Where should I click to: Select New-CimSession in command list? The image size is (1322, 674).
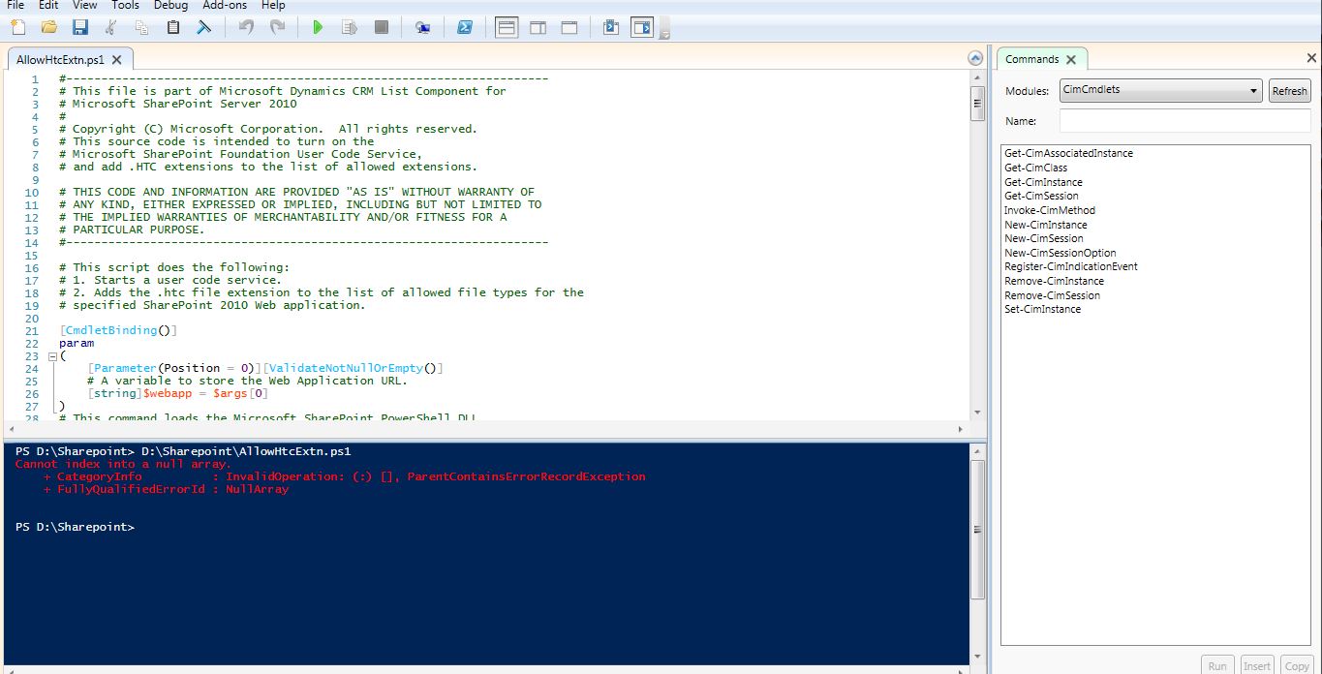[1043, 238]
